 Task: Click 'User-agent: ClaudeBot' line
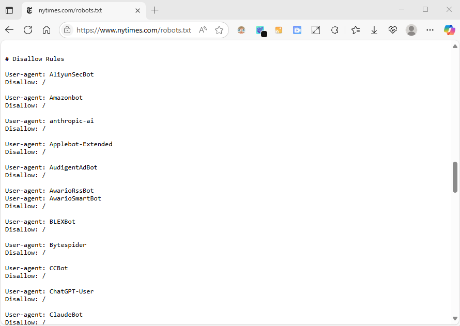click(x=44, y=315)
